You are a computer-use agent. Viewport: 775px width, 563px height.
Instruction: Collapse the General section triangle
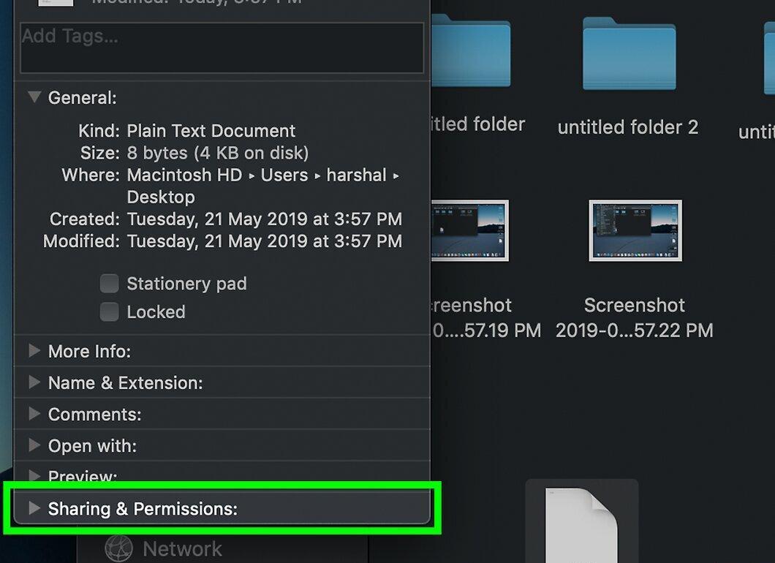[34, 97]
